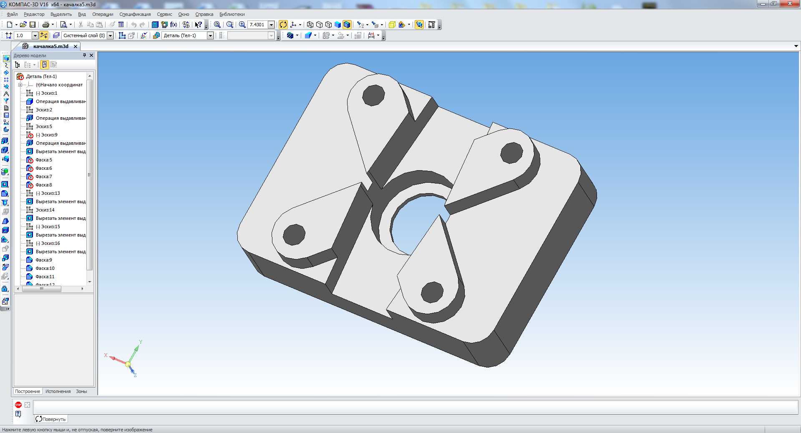Image resolution: width=801 pixels, height=433 pixels.
Task: Close the Дерево модели panel
Action: [91, 55]
